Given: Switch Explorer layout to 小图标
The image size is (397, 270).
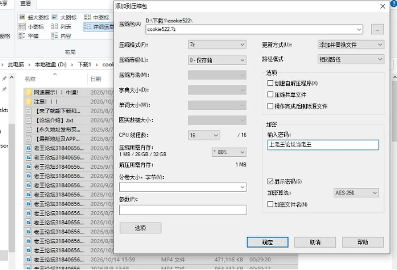Looking at the screenshot, I should pyautogui.click(x=31, y=26).
